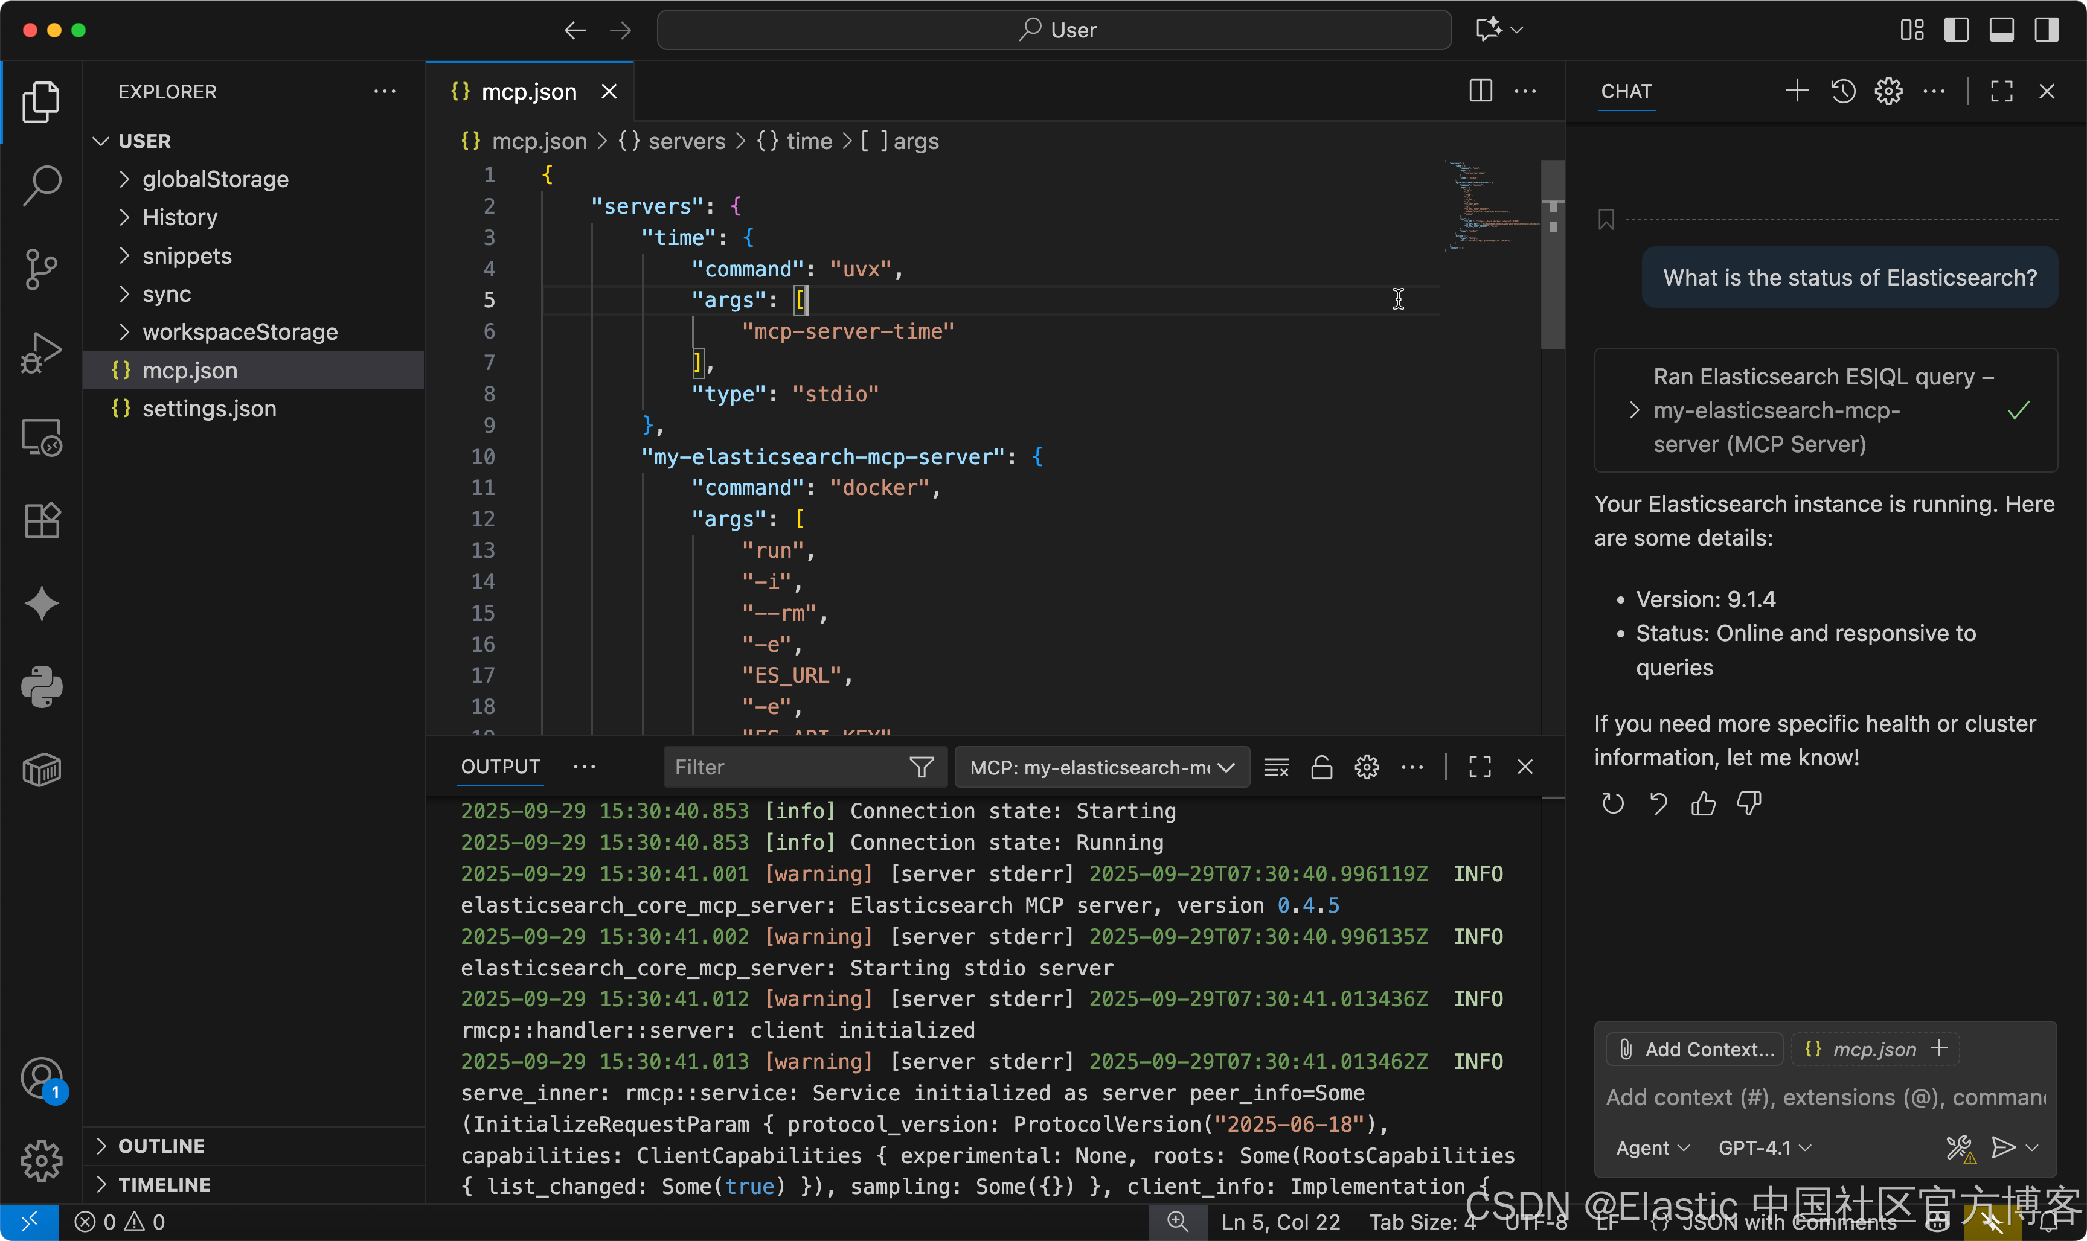Open the Explorer view in activity bar
Viewport: 2087px width, 1241px height.
[41, 102]
